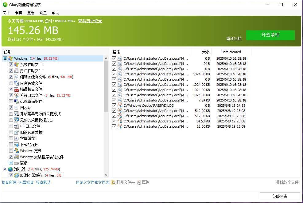Click the 浏览器 globe icon

(x=10, y=169)
